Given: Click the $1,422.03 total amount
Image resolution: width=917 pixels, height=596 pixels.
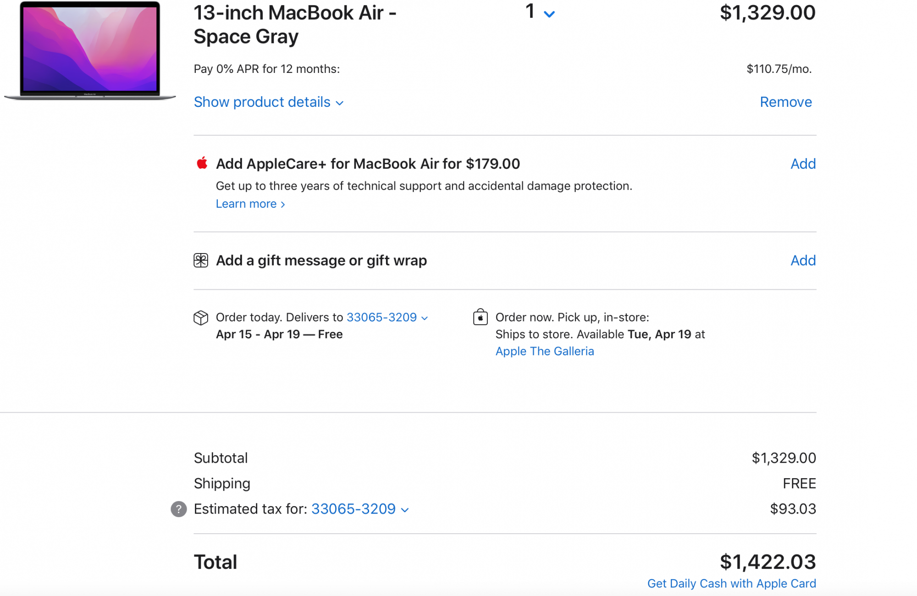Looking at the screenshot, I should click(x=768, y=562).
